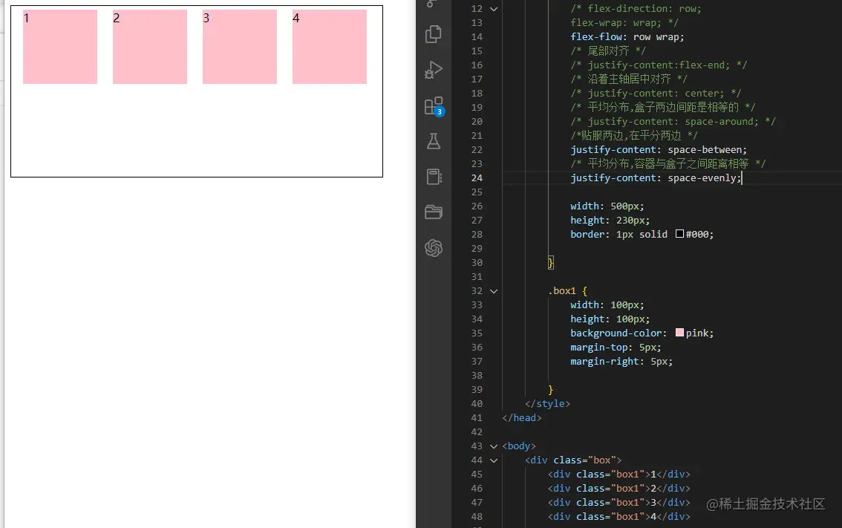Collapse the code block at line 12
The image size is (842, 528).
[494, 9]
